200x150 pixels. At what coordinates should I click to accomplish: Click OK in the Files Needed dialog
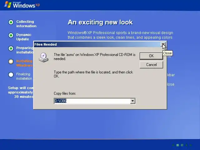pyautogui.click(x=151, y=56)
